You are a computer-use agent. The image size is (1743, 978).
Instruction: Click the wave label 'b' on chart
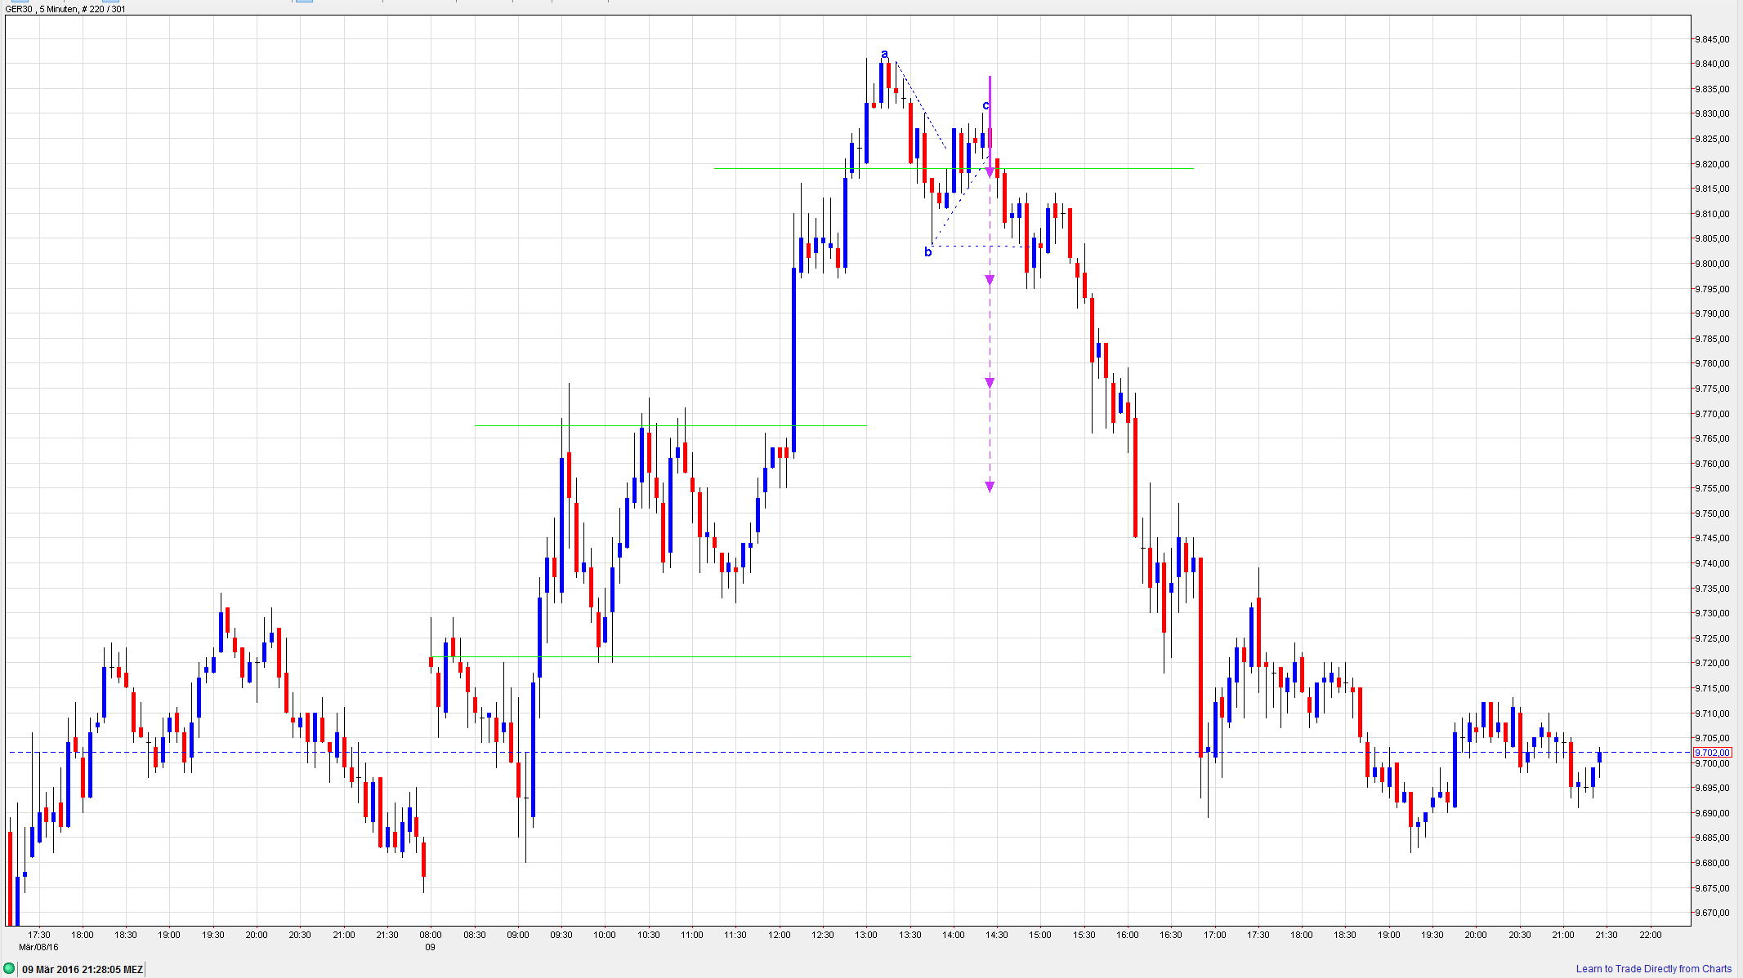click(927, 252)
